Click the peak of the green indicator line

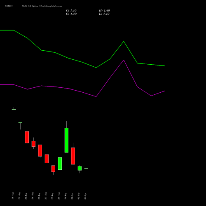(124, 41)
